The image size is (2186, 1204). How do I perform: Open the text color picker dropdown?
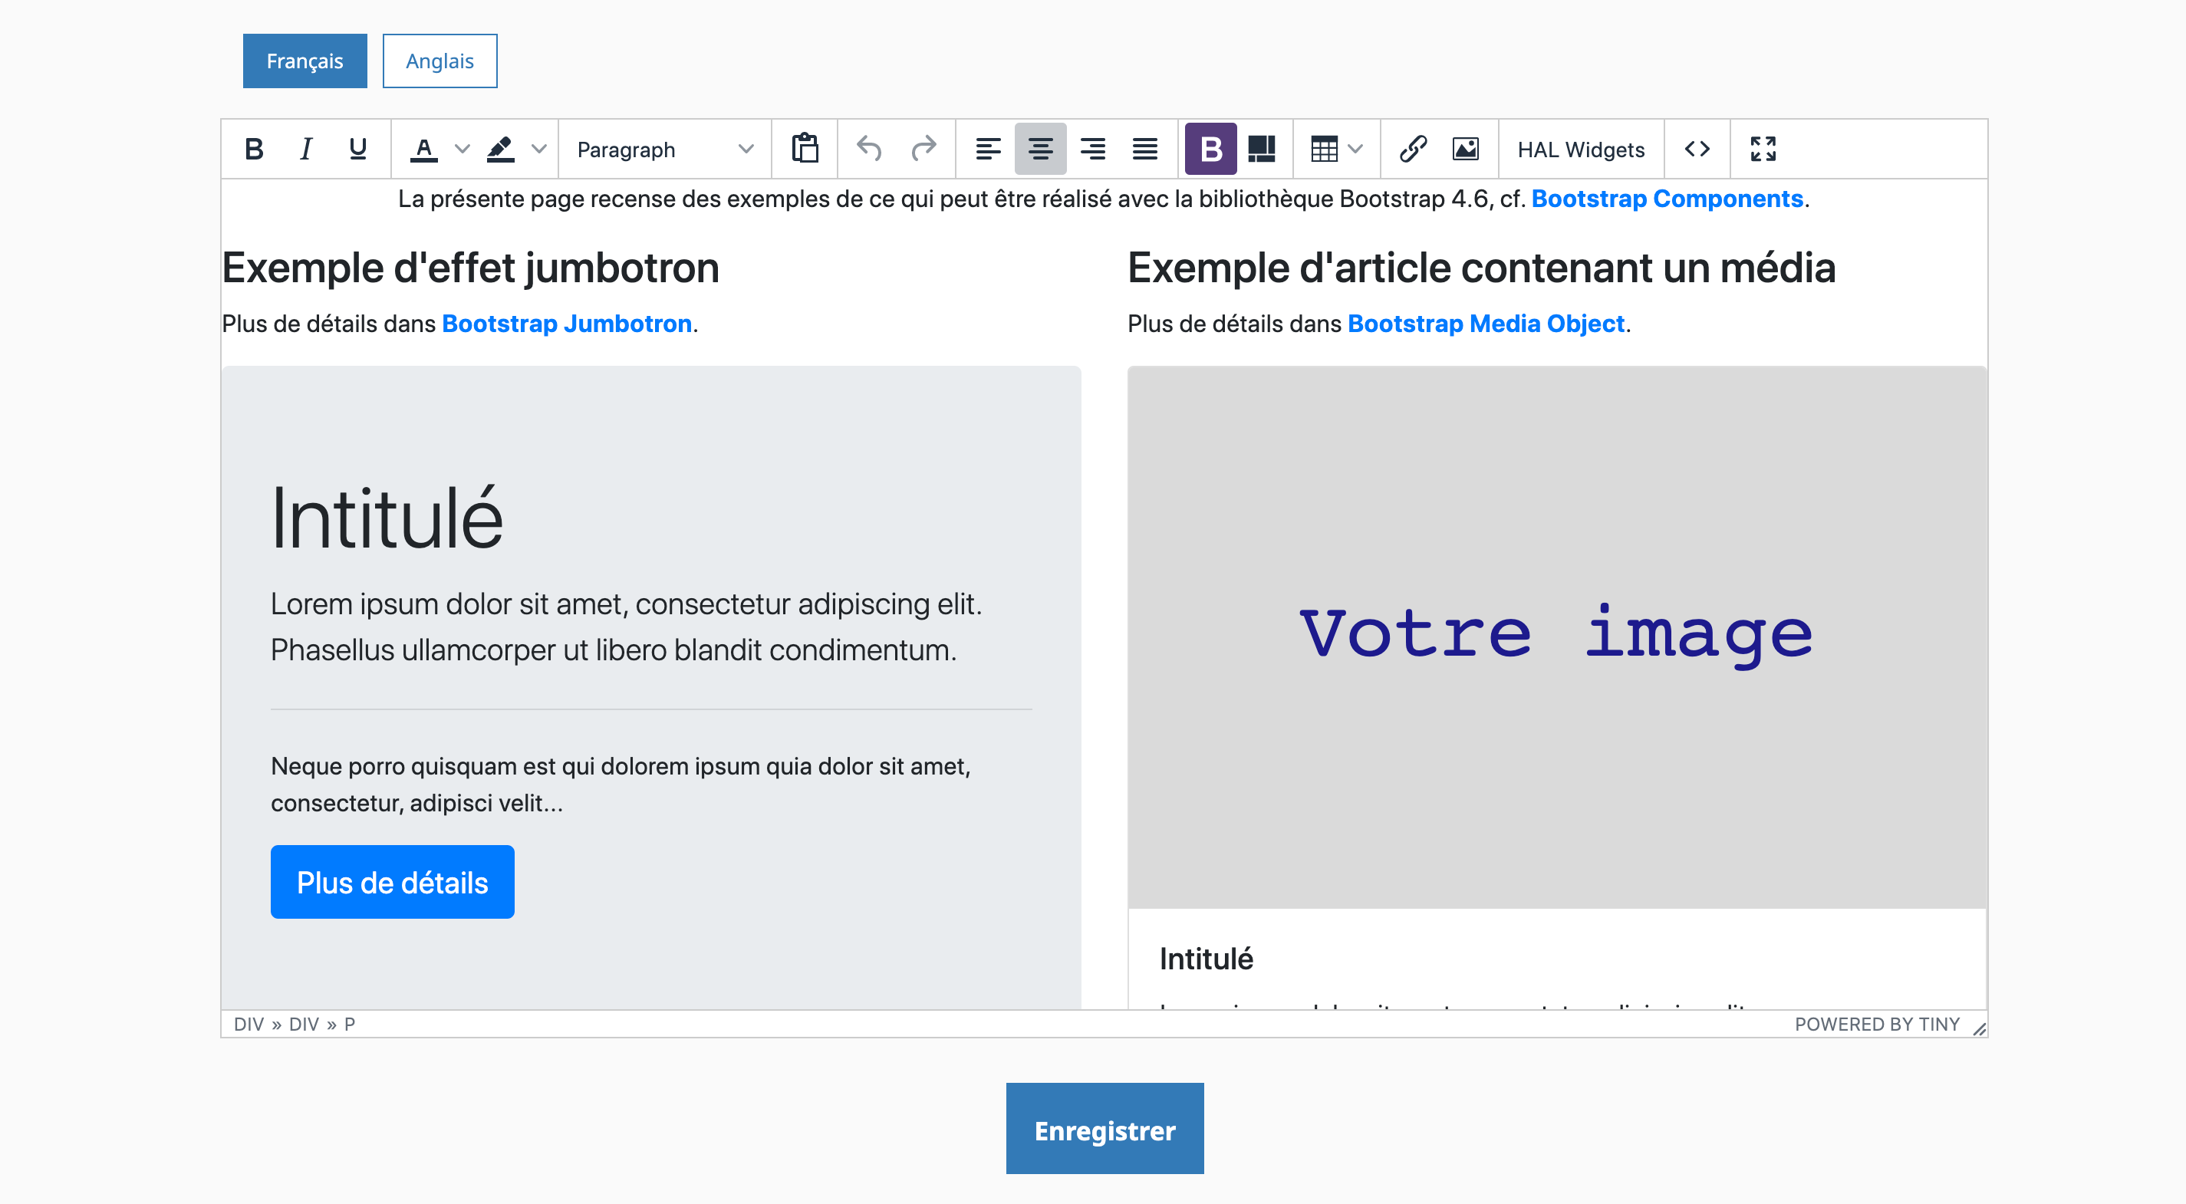[x=462, y=150]
